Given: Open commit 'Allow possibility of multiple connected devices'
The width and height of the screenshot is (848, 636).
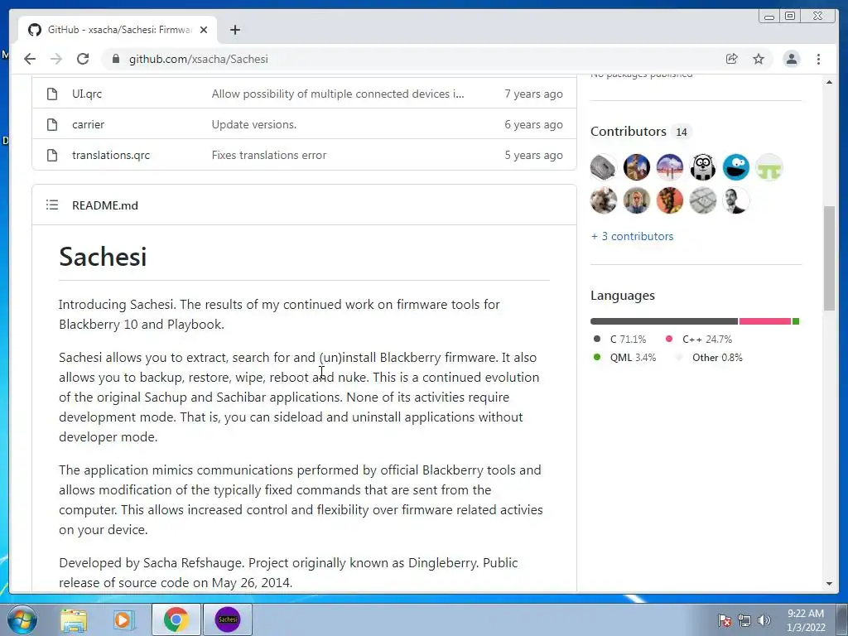Looking at the screenshot, I should 338,94.
